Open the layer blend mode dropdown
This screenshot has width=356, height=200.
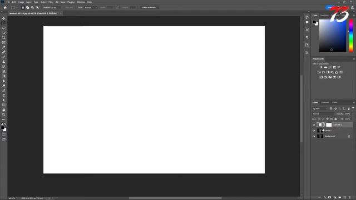[x=324, y=114]
